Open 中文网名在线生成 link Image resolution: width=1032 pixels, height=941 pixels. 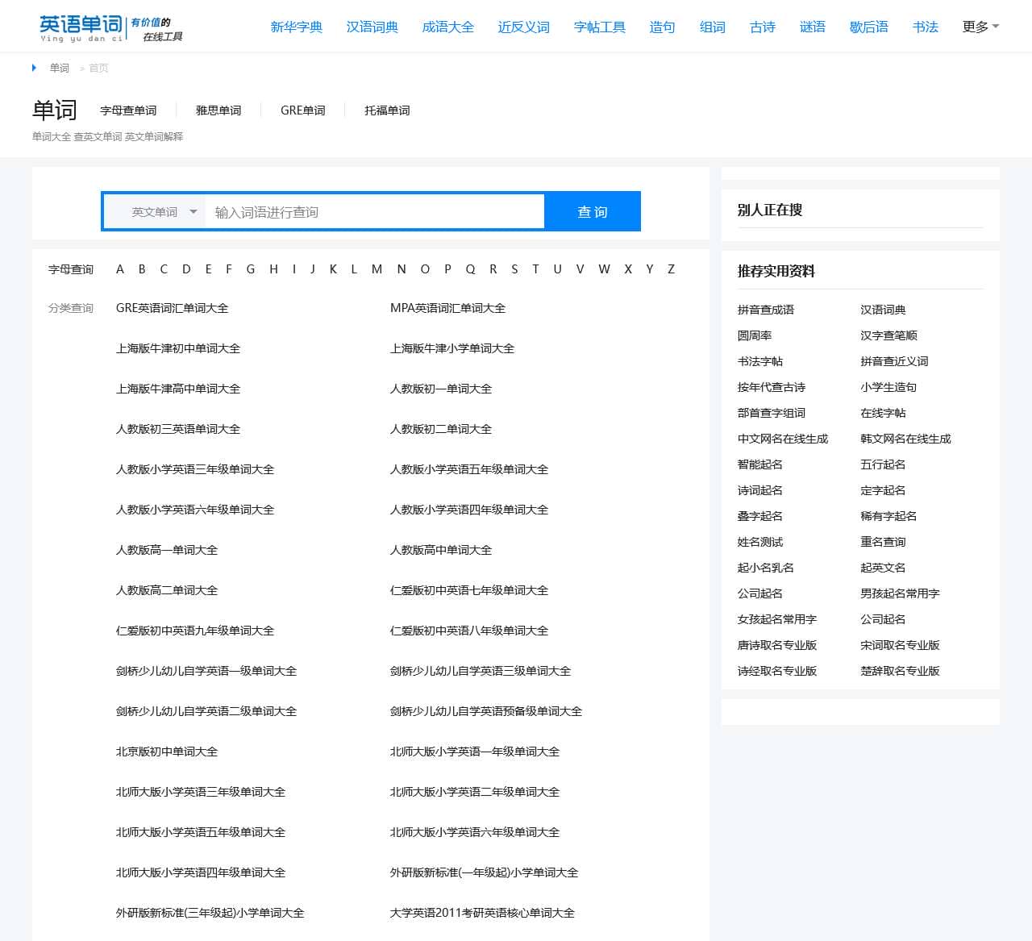tap(783, 439)
